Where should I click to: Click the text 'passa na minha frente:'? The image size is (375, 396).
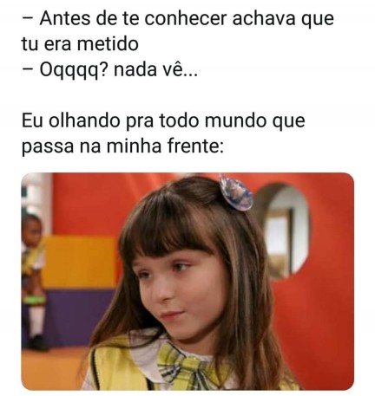click(x=123, y=146)
